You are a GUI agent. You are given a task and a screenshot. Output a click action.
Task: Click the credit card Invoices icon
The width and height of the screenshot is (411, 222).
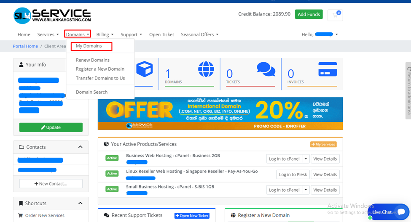coord(327,69)
